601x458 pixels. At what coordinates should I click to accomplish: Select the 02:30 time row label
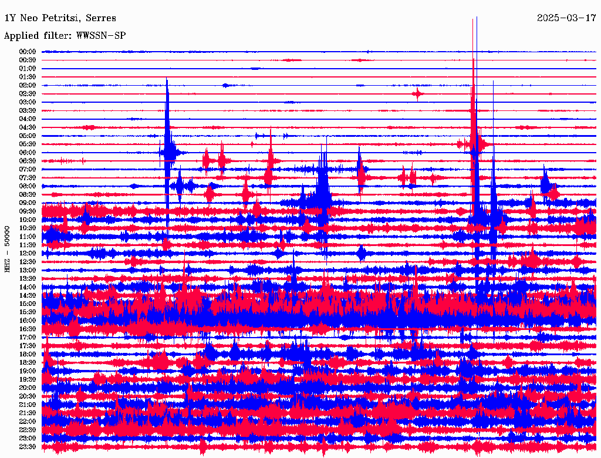pos(27,94)
